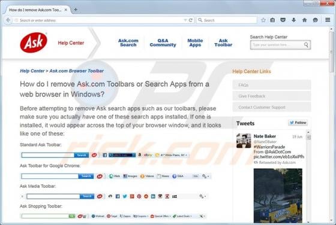Click the @AskDotCom mention in tweet
336x225 pixels.
(x=277, y=152)
